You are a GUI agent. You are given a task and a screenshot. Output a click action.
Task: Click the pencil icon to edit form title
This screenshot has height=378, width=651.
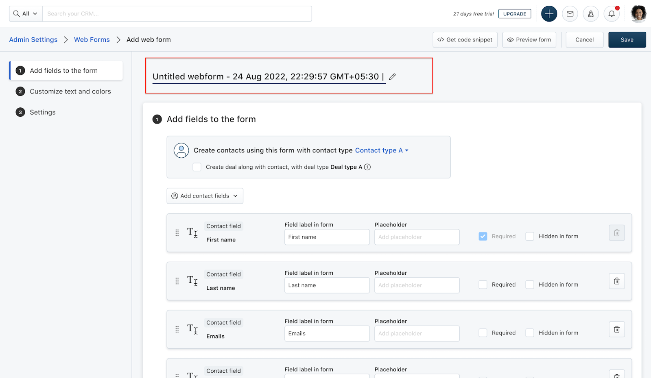coord(392,77)
